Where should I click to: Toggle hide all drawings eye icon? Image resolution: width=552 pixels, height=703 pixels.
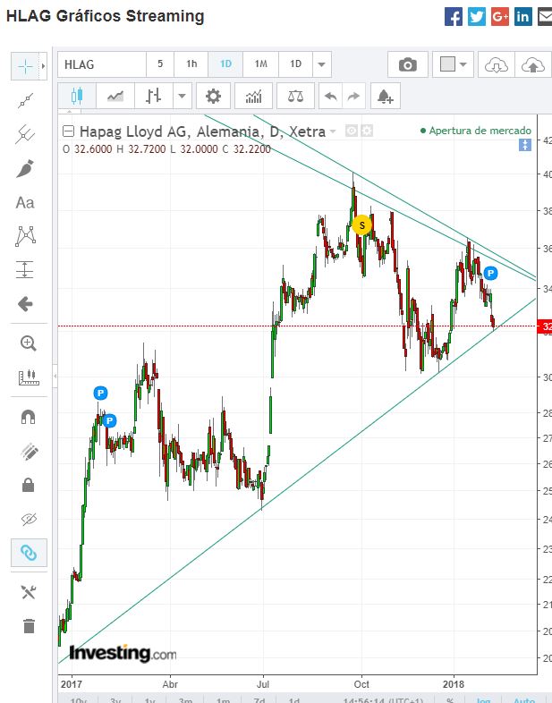click(x=29, y=519)
